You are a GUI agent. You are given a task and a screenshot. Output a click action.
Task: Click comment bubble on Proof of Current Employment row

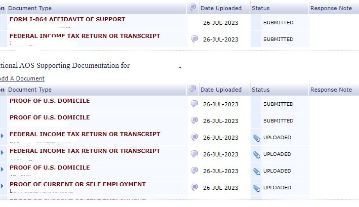click(x=194, y=187)
